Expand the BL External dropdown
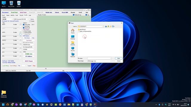This screenshot has width=191, height=107. (34, 47)
